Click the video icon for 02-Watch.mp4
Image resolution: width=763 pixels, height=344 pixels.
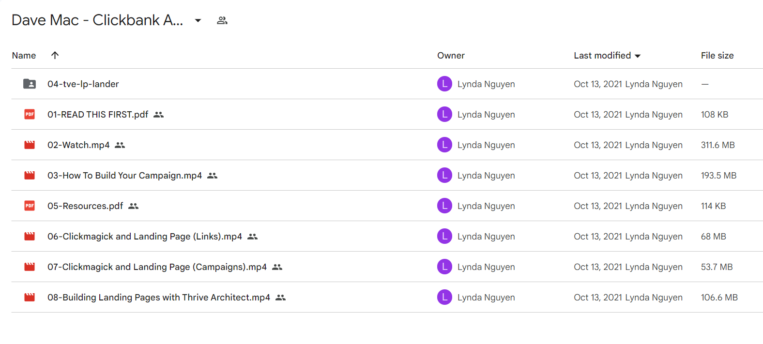pos(30,145)
